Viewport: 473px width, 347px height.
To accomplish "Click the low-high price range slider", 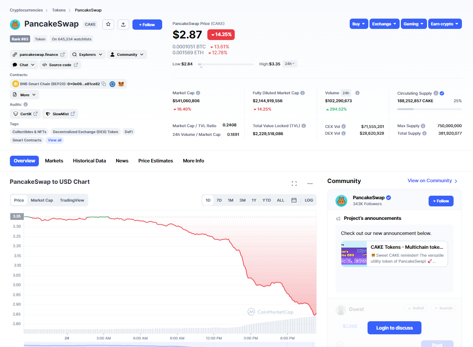I will click(x=226, y=64).
